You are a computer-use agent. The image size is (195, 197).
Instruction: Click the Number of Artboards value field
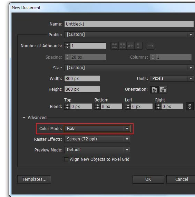tap(88, 46)
